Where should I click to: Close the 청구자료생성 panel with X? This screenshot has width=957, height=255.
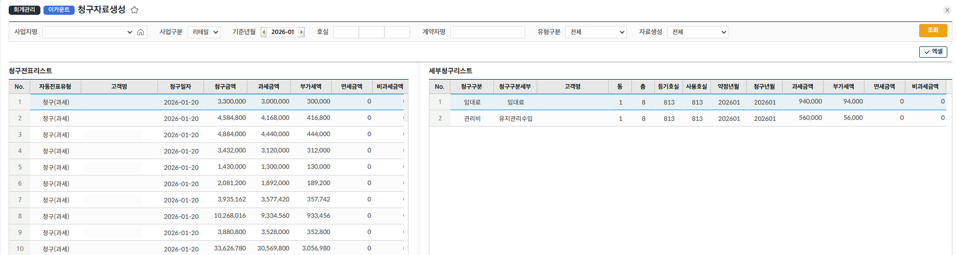pyautogui.click(x=947, y=10)
